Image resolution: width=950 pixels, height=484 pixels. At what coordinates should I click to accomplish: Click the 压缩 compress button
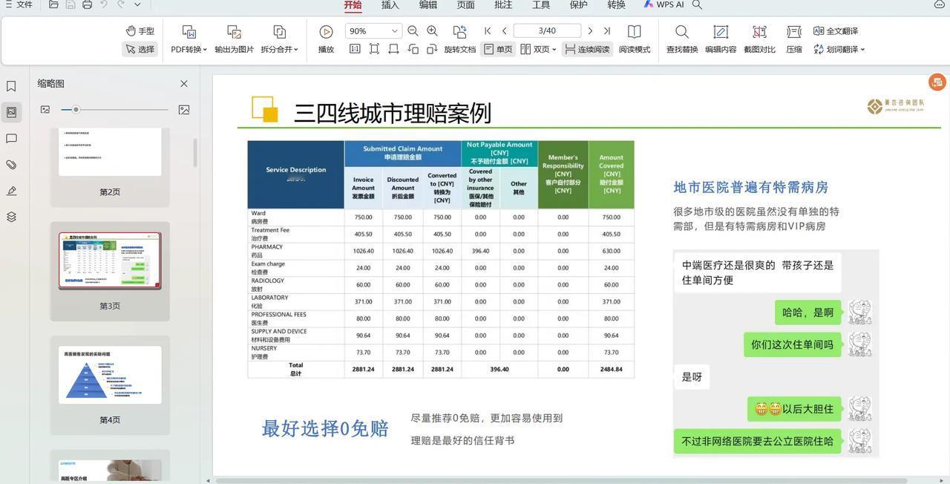point(794,40)
